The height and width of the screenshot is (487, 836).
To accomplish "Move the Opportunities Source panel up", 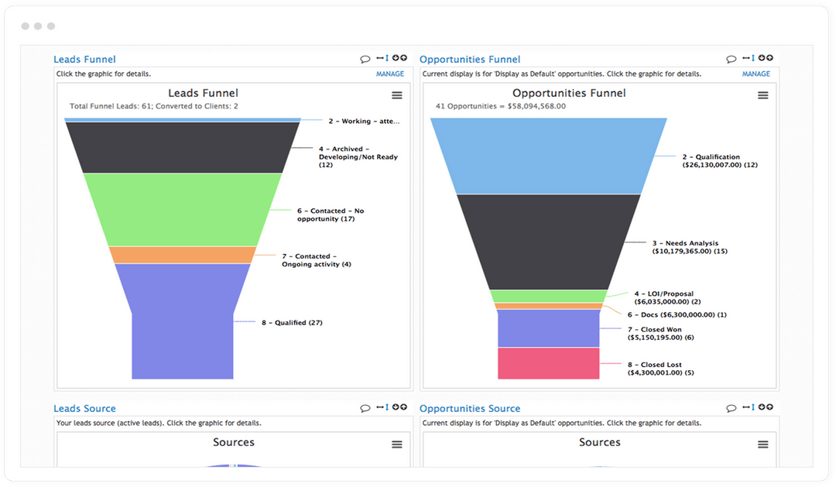I will pos(770,407).
